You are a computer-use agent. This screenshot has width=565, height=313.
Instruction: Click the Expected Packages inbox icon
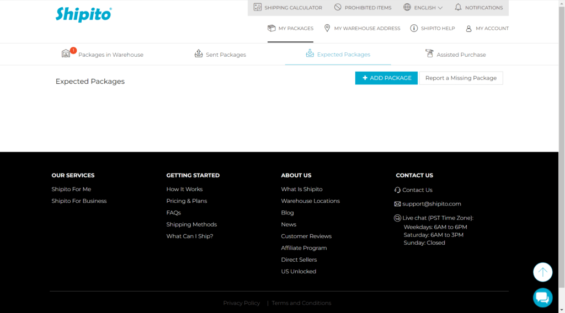(310, 53)
